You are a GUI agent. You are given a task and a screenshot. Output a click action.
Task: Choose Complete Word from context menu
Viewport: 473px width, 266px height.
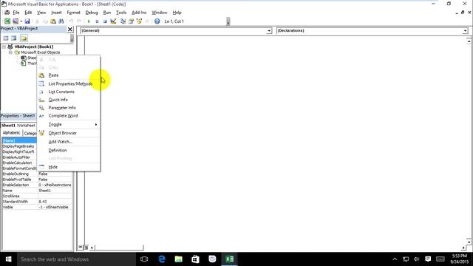(69, 116)
